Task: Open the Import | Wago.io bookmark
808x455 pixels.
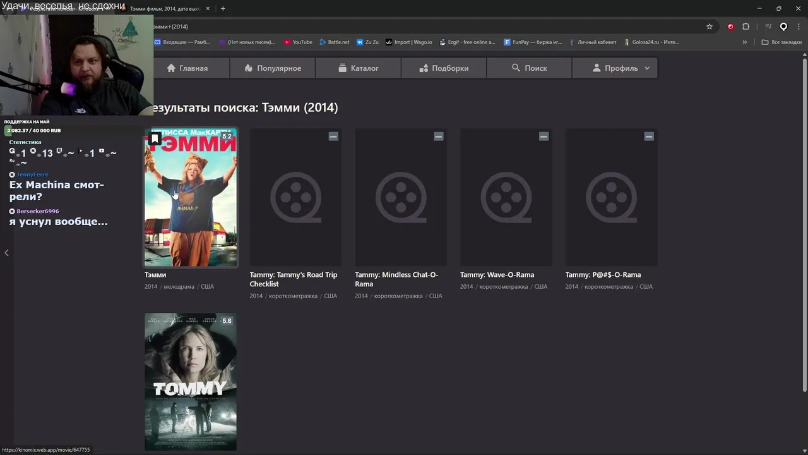Action: [409, 42]
